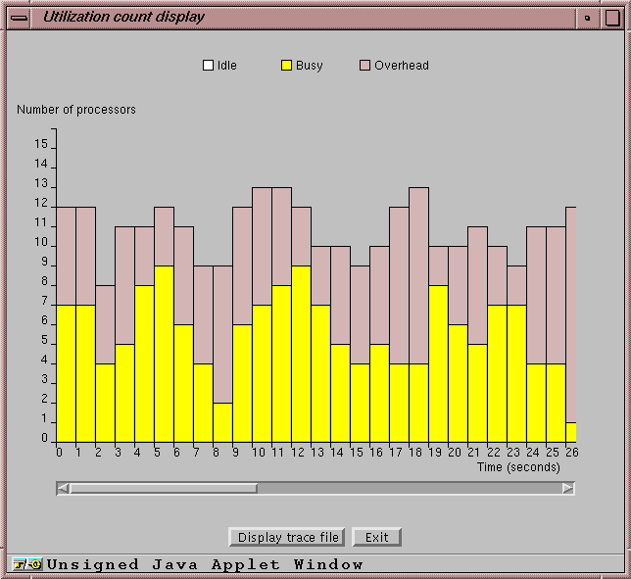631x579 pixels.
Task: Click the Exit button
Action: [376, 537]
